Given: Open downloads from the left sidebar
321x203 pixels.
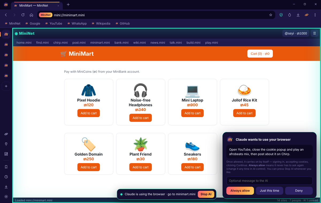Looking at the screenshot, I should point(6,187).
